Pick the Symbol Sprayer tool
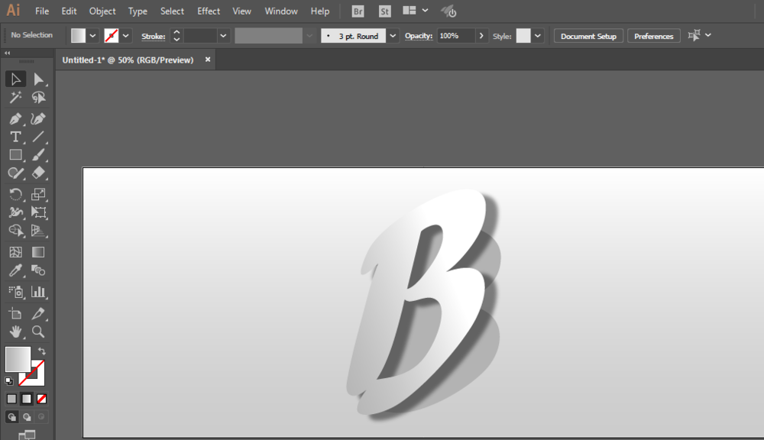The height and width of the screenshot is (440, 764). [x=15, y=292]
